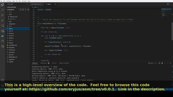The image size is (173, 97).
Task: Select the asm.c editor tab
Action: coord(49,4)
